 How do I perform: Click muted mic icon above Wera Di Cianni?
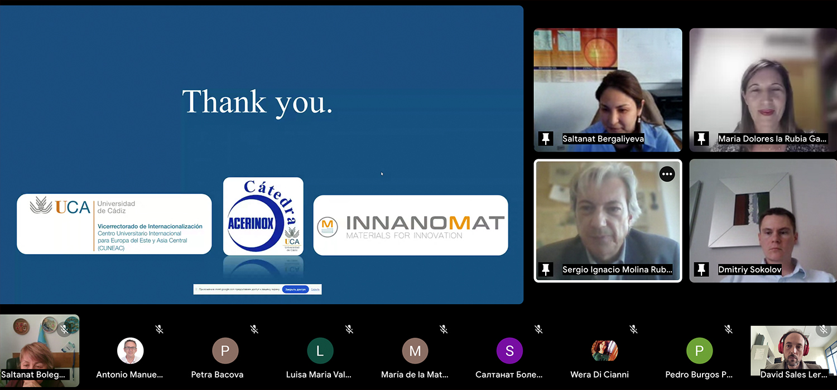[633, 329]
